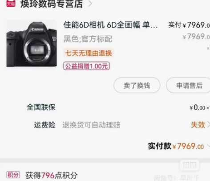The width and height of the screenshot is (210, 181).
Task: Tap the 闲鱼 watermark logo
Action: pos(190,165)
